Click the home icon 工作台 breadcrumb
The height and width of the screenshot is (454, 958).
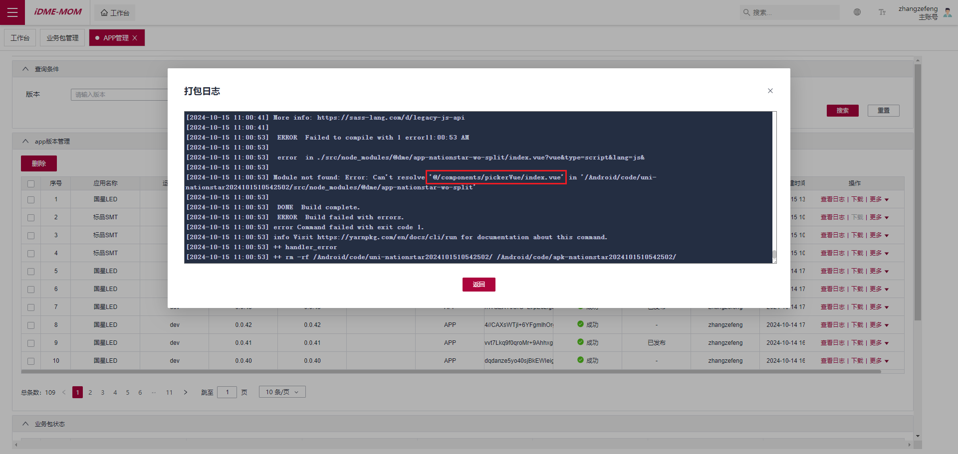(x=115, y=13)
